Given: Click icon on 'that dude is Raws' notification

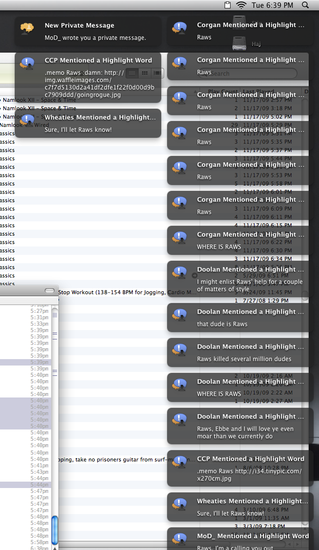Looking at the screenshot, I should pos(179,315).
